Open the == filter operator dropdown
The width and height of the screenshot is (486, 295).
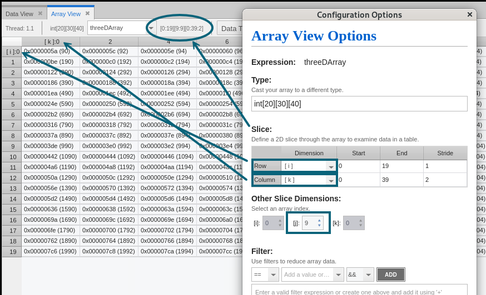[273, 275]
